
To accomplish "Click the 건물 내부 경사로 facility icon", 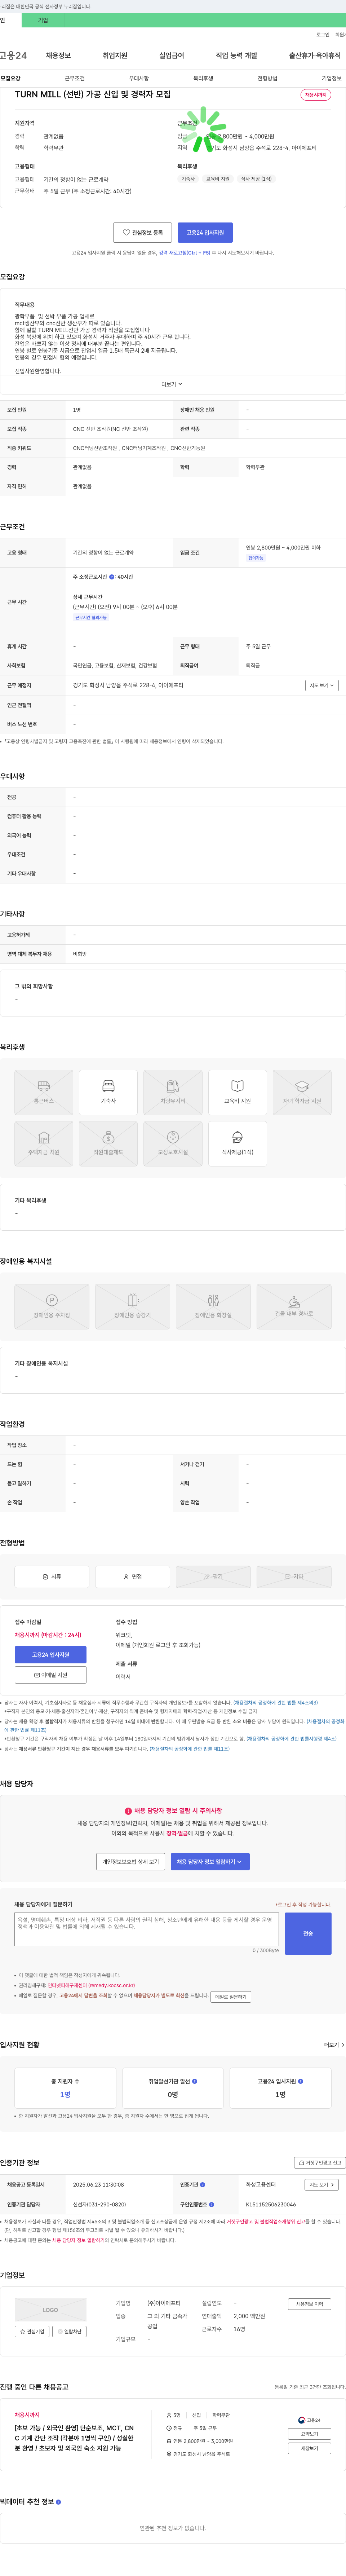I will 294,1307.
